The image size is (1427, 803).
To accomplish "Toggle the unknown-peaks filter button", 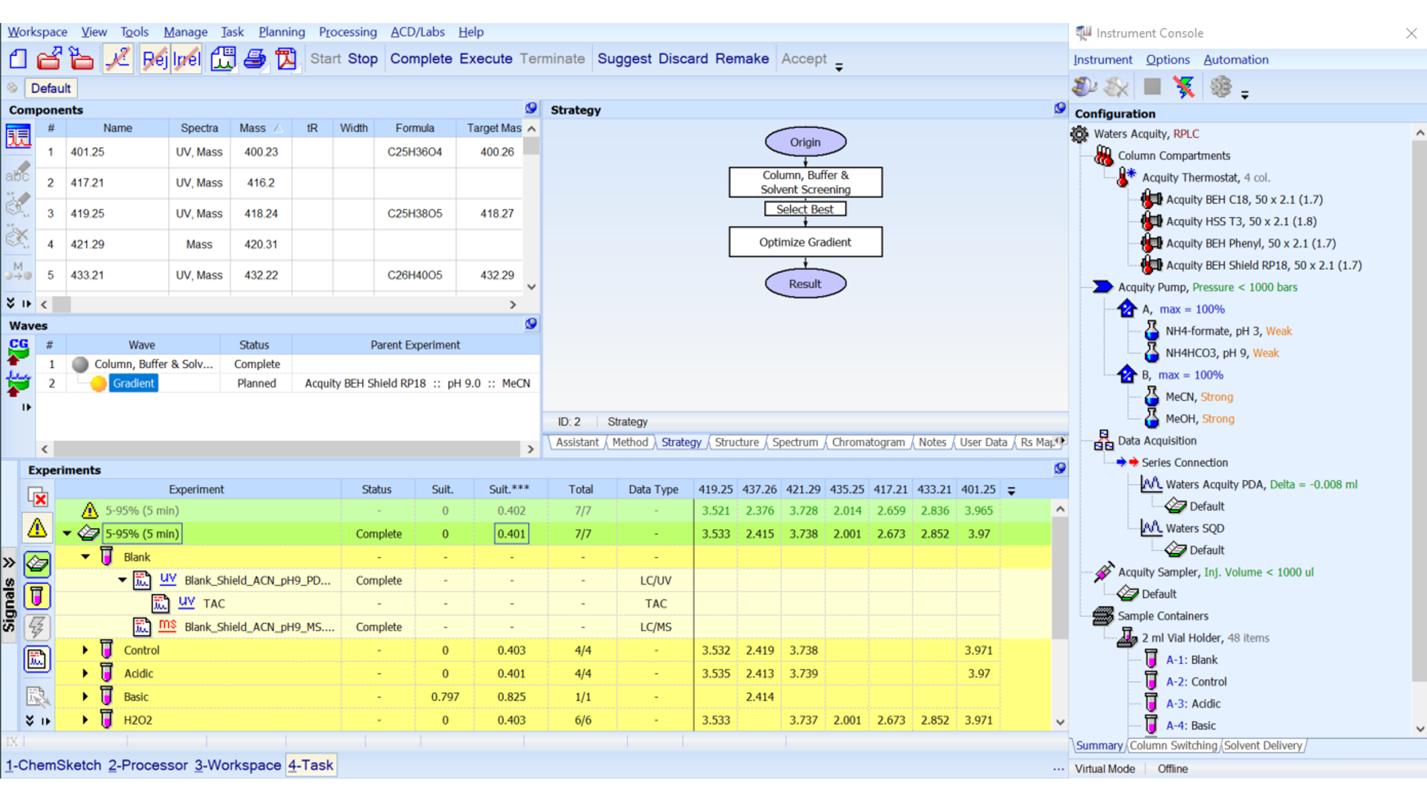I will coord(117,59).
